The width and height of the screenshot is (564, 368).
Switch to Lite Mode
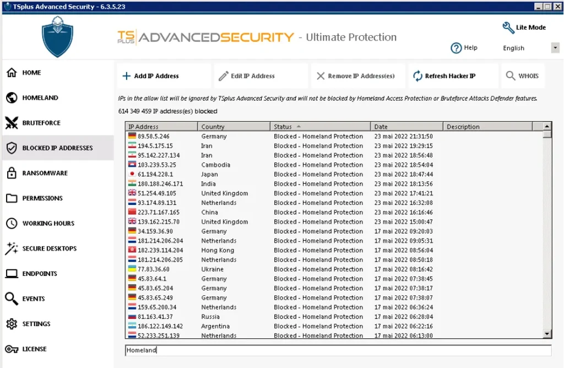click(524, 28)
